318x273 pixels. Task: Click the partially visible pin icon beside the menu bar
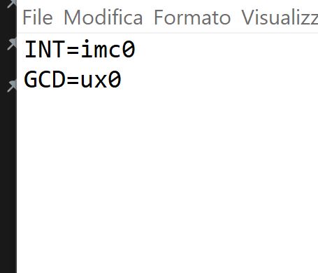point(12,3)
